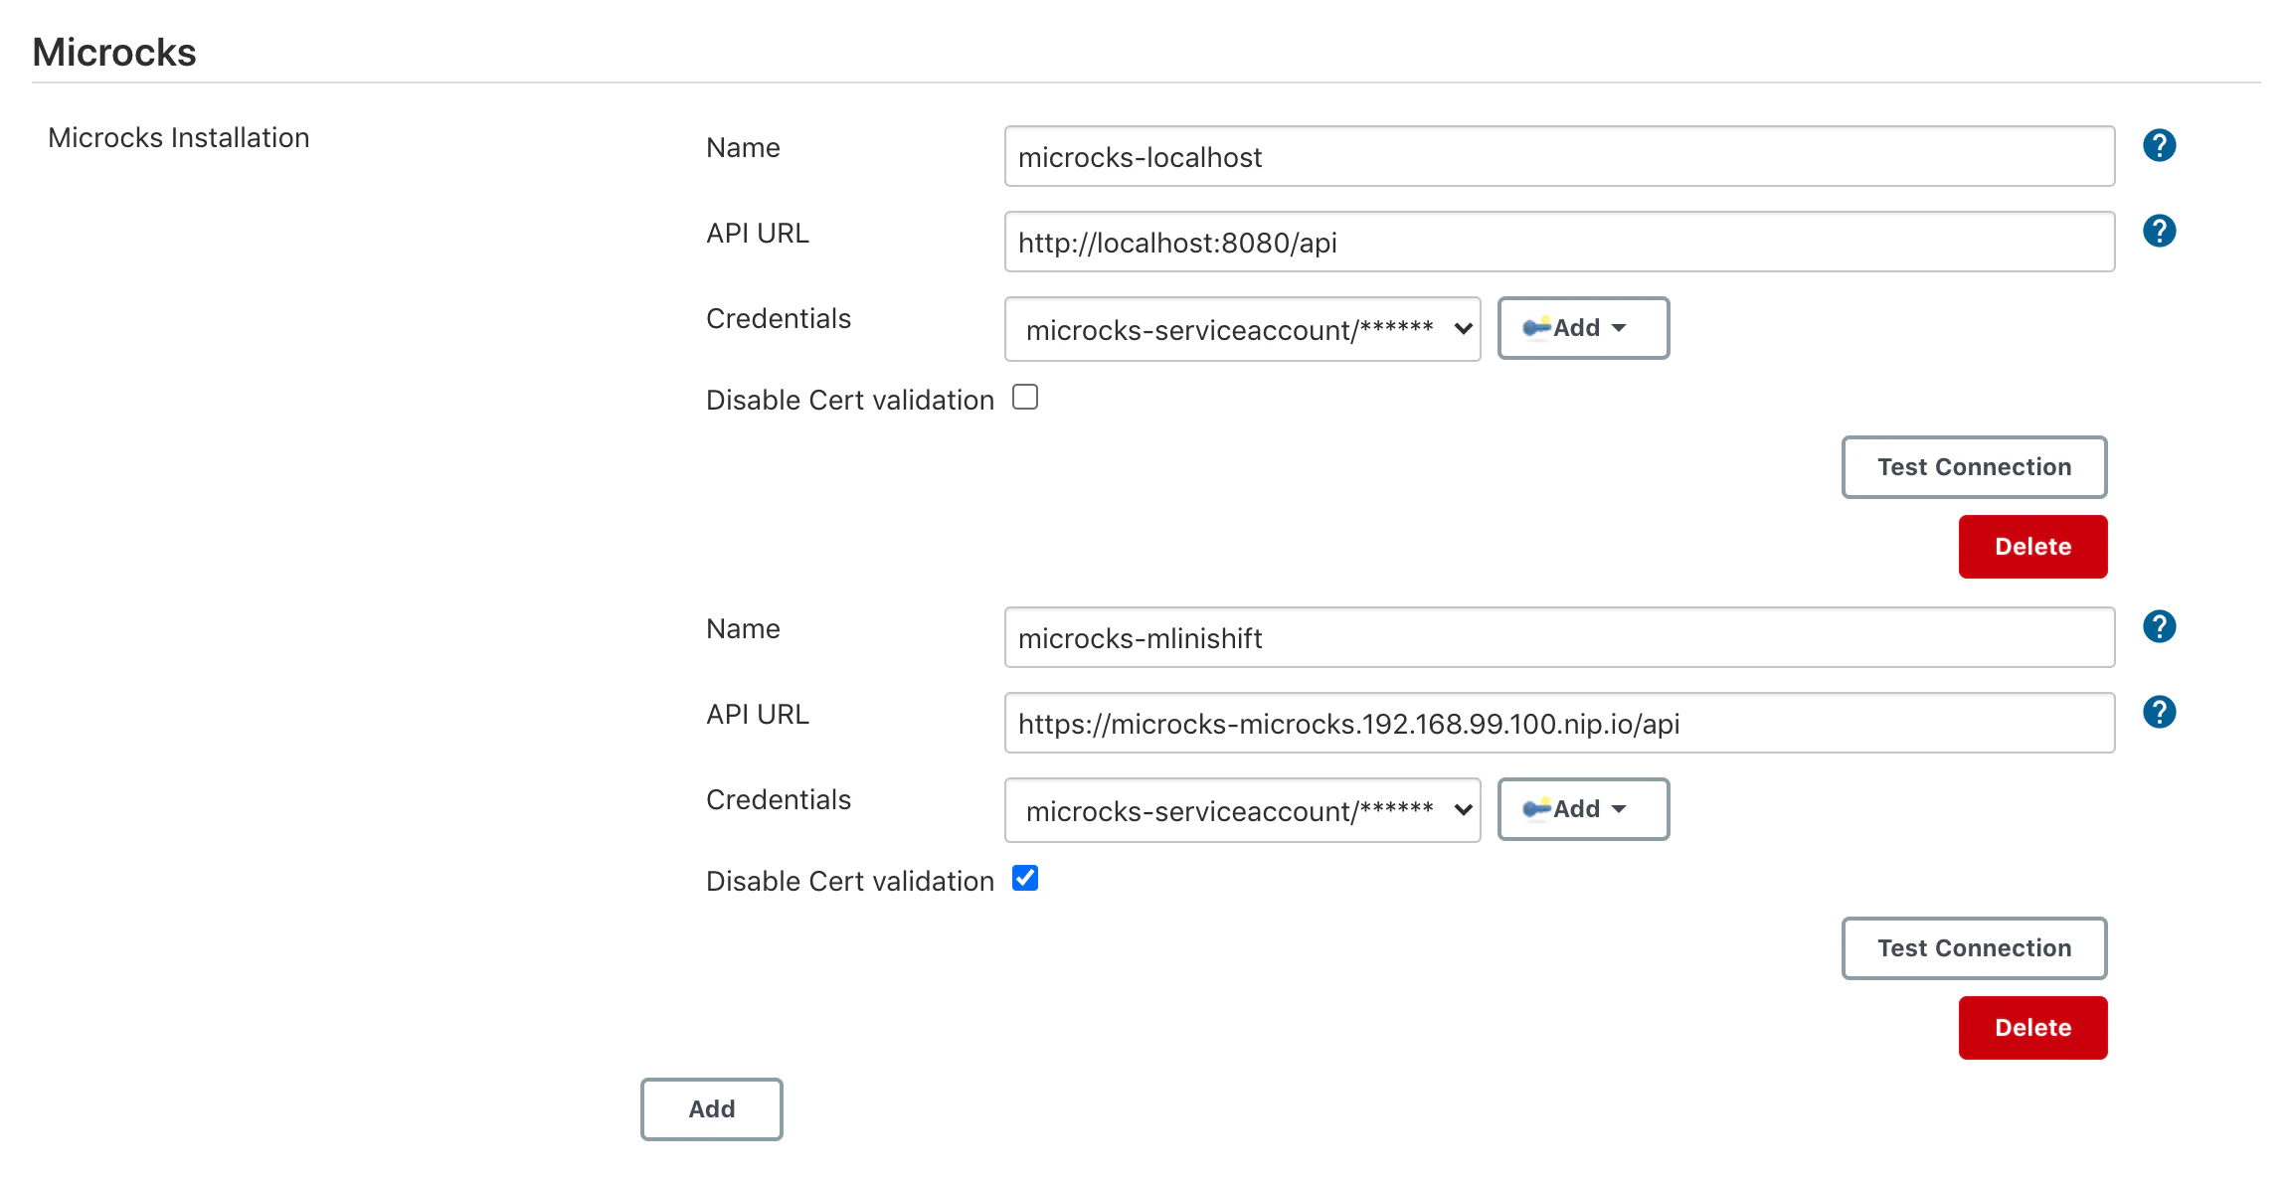Click key icon in second credentials Add button
This screenshot has width=2291, height=1181.
[1536, 808]
